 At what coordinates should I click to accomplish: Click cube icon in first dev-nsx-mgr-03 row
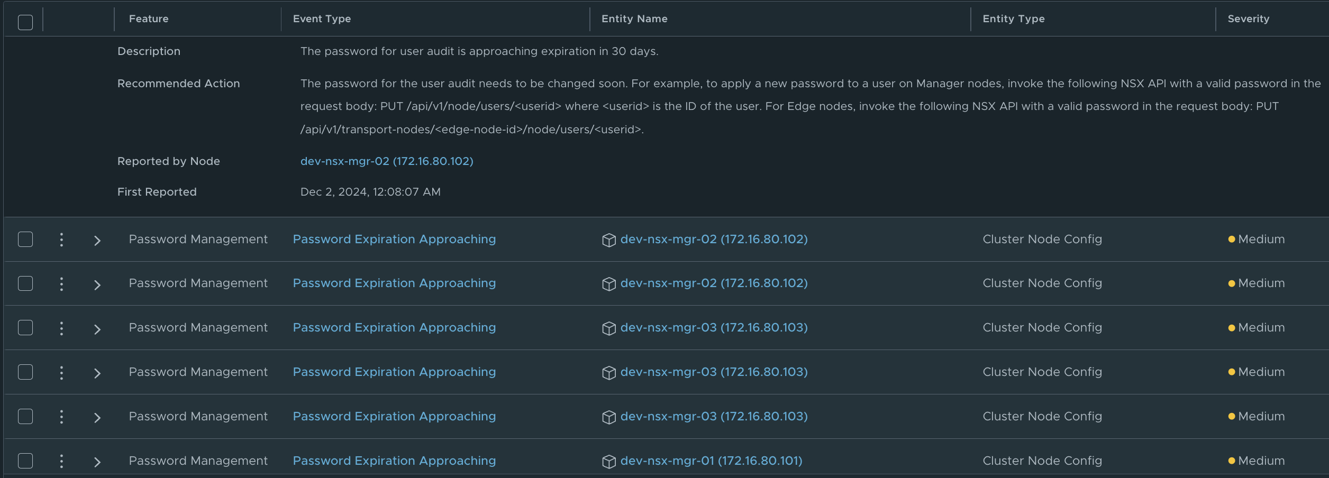608,328
